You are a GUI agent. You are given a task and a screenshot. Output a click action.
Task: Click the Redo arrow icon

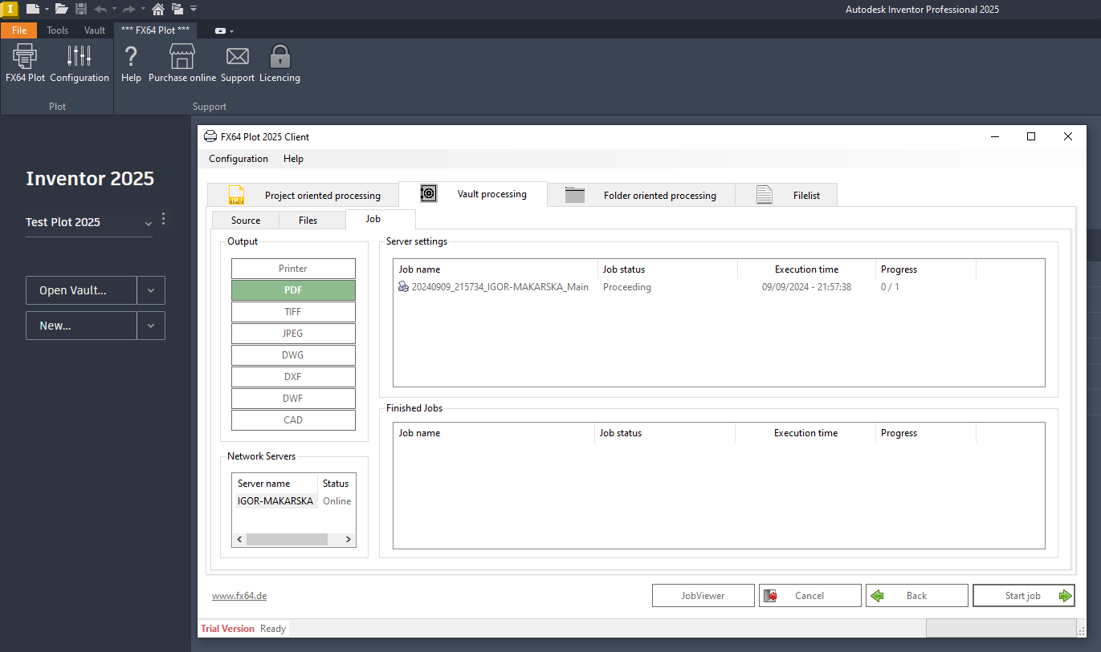click(128, 9)
